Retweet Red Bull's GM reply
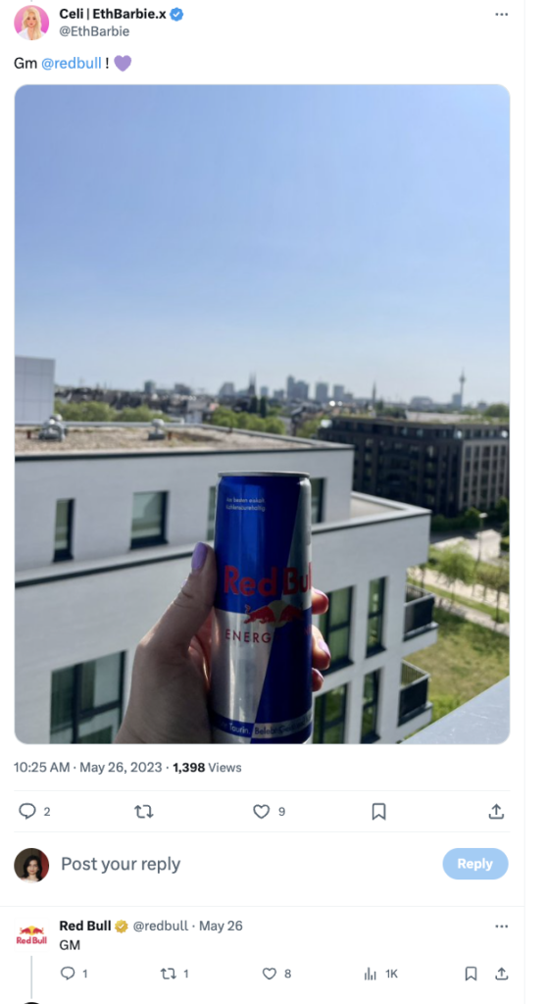The height and width of the screenshot is (1004, 547). pos(168,974)
